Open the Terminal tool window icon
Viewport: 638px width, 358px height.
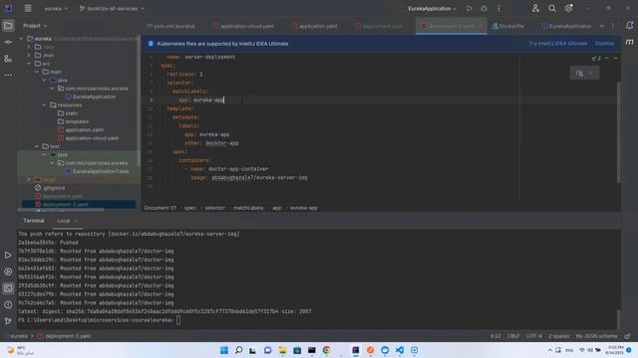coord(8,288)
